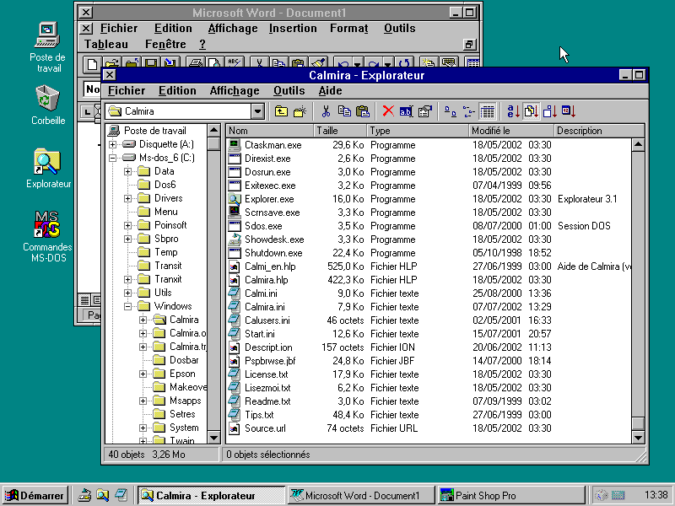Screen dimensions: 675x506
Task: Select Shutdown.exe in the file list
Action: coord(273,253)
